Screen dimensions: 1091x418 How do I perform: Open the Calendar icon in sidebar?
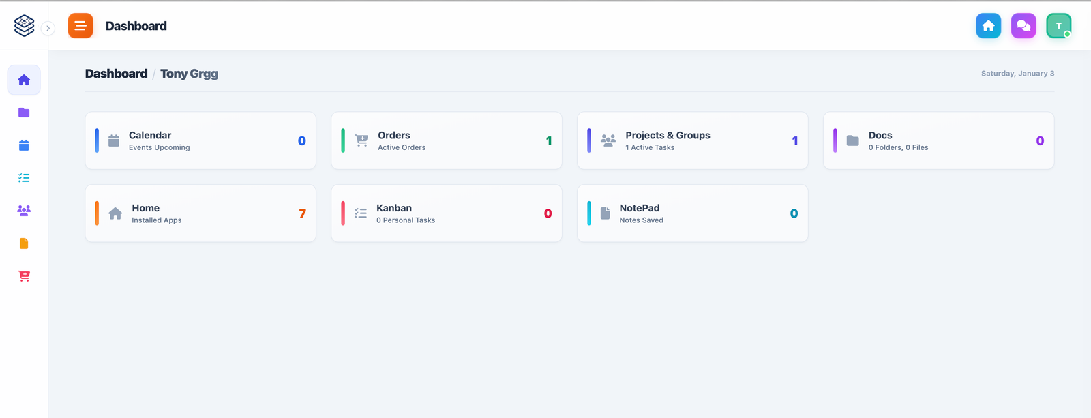[x=24, y=145]
